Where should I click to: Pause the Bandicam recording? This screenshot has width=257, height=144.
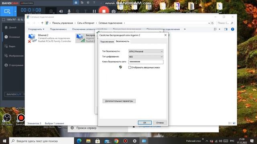click(94, 11)
